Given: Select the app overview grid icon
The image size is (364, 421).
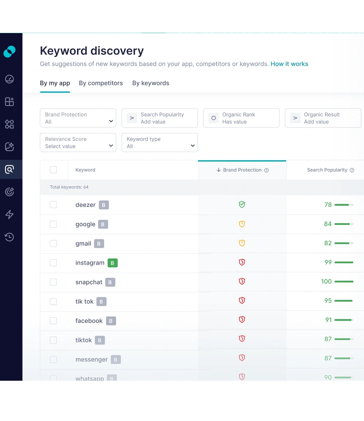Looking at the screenshot, I should 10,101.
